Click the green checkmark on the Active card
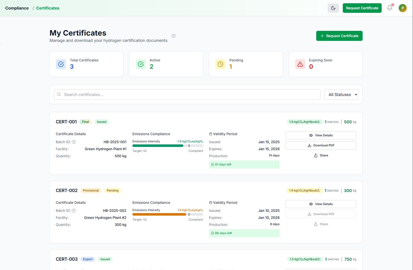Image resolution: width=413 pixels, height=270 pixels. click(140, 64)
